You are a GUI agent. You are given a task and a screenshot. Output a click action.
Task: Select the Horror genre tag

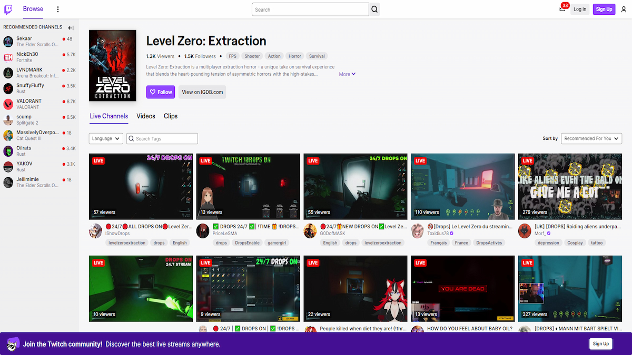point(294,56)
